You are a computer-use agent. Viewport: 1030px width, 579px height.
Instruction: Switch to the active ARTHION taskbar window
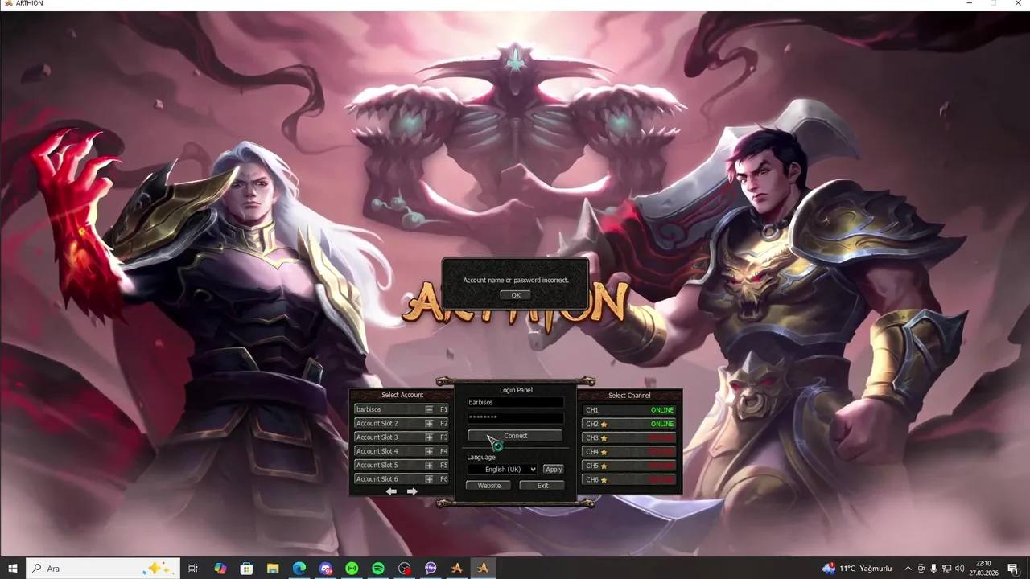pyautogui.click(x=483, y=569)
